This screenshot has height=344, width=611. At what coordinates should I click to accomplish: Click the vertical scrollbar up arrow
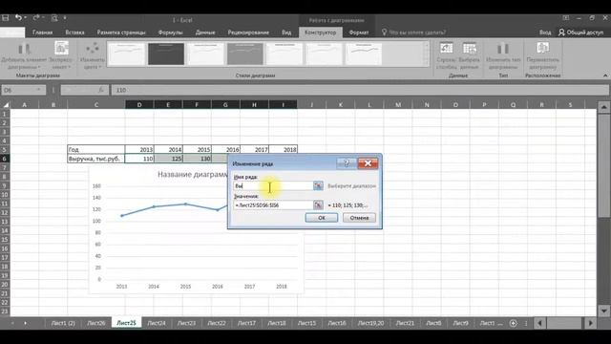pyautogui.click(x=603, y=107)
